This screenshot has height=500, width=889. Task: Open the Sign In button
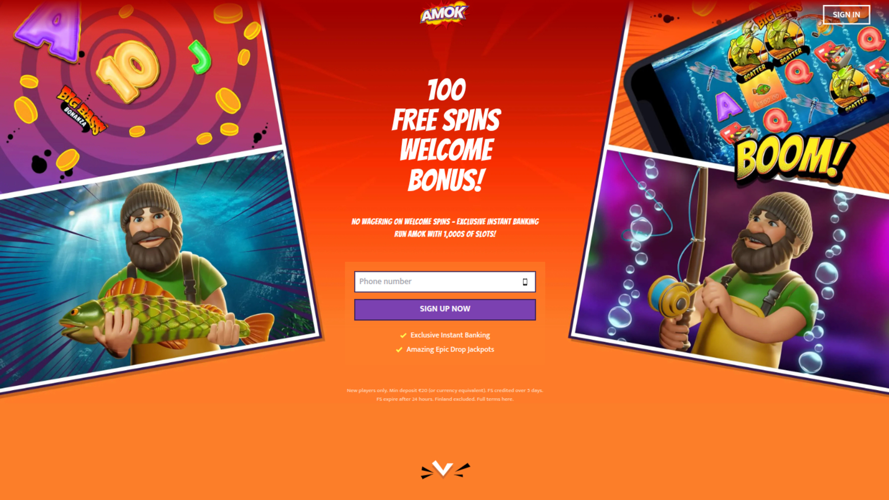[x=846, y=14]
